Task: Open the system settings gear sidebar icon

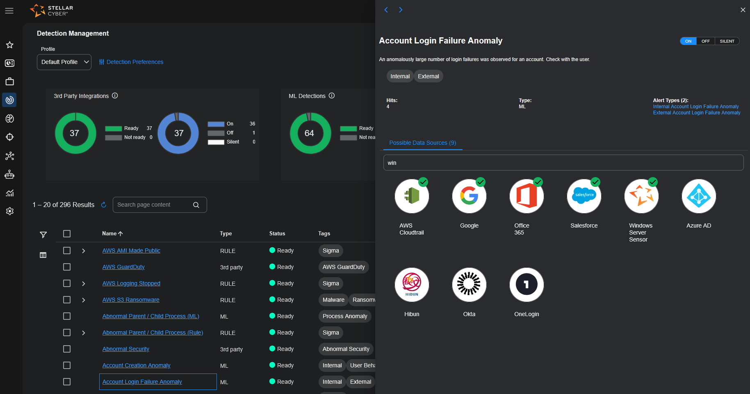Action: 10,211
